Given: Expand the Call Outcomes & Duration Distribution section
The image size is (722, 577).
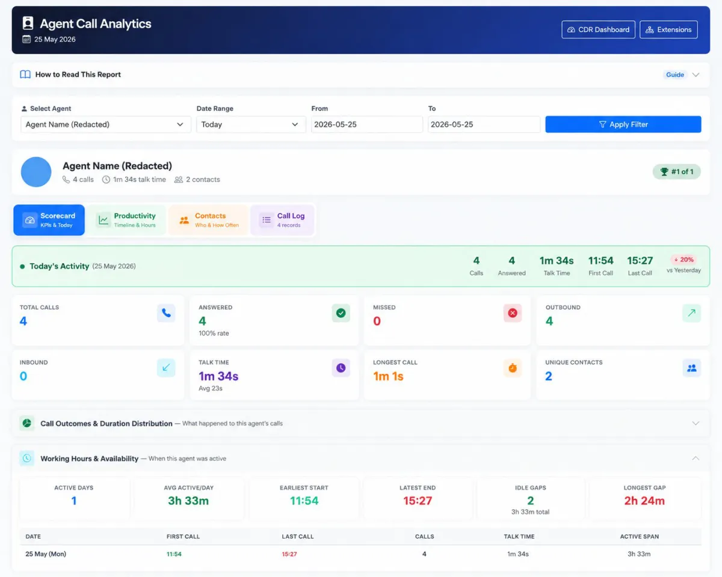Looking at the screenshot, I should click(x=696, y=423).
